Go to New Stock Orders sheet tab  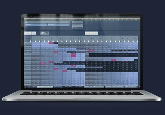point(79,87)
